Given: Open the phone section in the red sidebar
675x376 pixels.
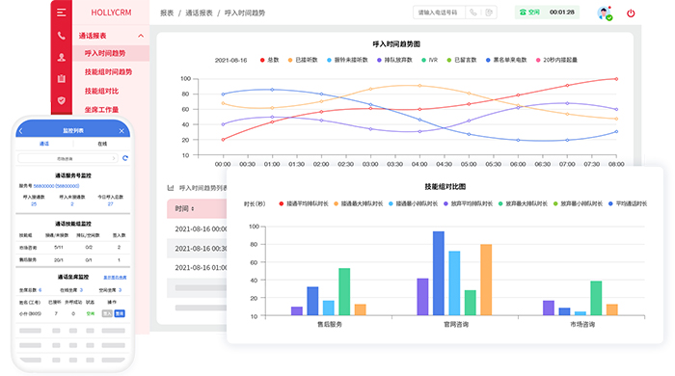Looking at the screenshot, I should (x=61, y=36).
